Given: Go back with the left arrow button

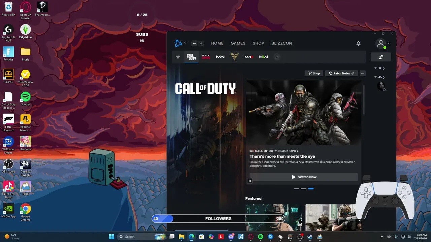Looking at the screenshot, I should tap(194, 43).
